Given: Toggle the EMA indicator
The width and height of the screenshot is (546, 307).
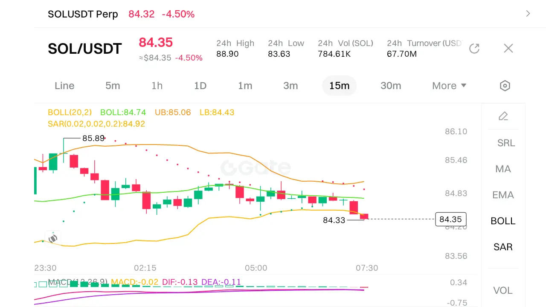Looking at the screenshot, I should point(503,195).
